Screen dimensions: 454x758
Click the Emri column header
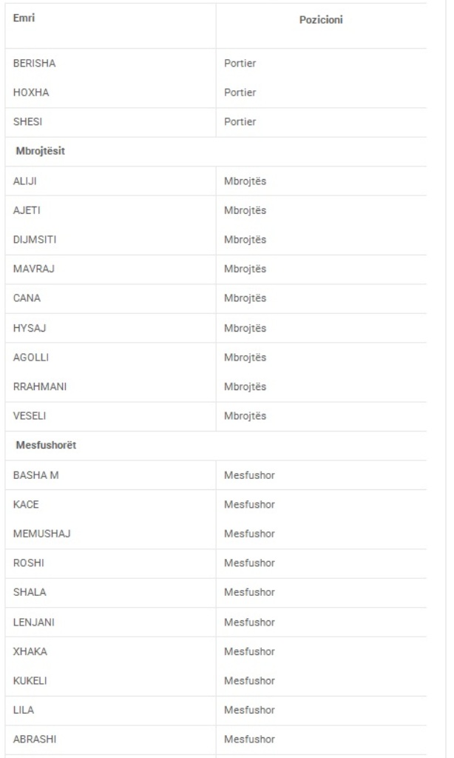click(x=24, y=19)
